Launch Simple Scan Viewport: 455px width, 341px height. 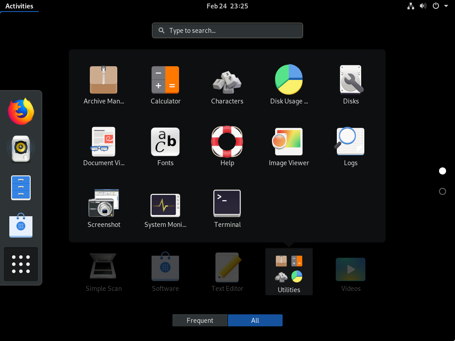click(x=104, y=272)
